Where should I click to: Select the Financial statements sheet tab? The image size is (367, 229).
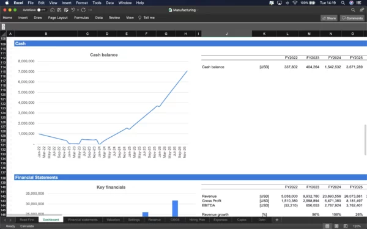83,220
